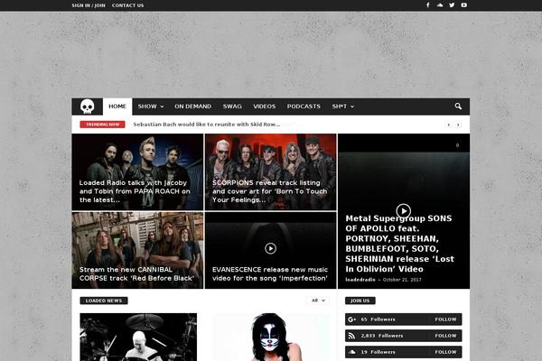Screen dimensions: 542x361
Task: Open the VIDEOS menu item
Action: point(265,106)
